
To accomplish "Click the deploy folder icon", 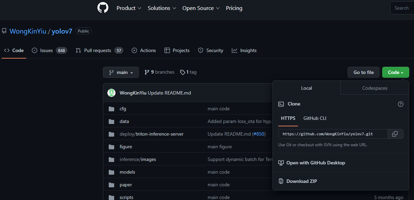I will pyautogui.click(x=111, y=134).
